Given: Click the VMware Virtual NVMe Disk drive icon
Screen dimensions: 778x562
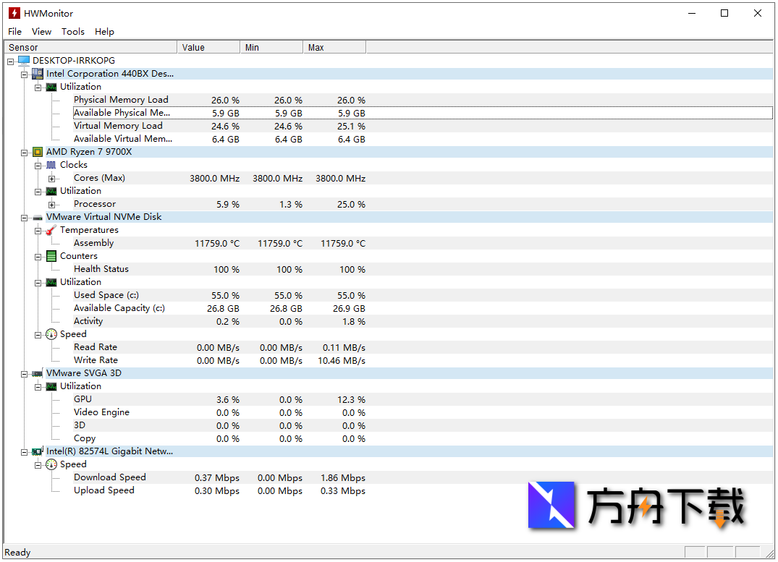Looking at the screenshot, I should coord(38,217).
